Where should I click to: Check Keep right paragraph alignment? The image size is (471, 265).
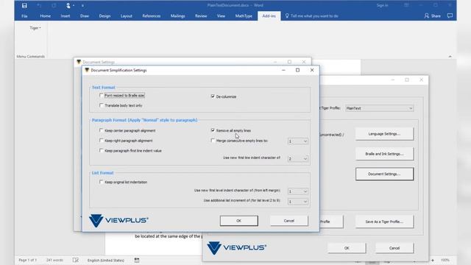(102, 141)
